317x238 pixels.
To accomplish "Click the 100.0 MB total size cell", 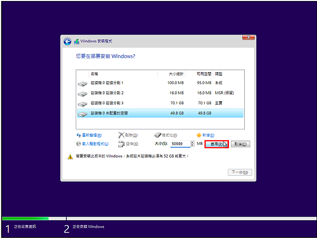I will (x=176, y=83).
